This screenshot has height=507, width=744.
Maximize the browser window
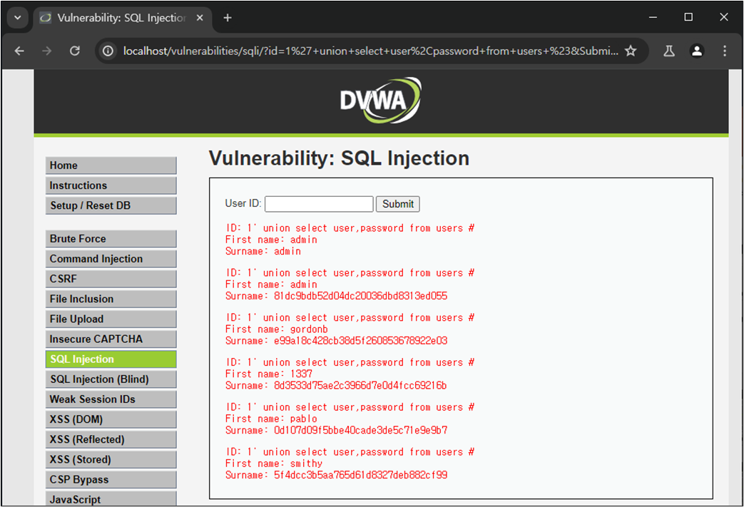pyautogui.click(x=688, y=17)
